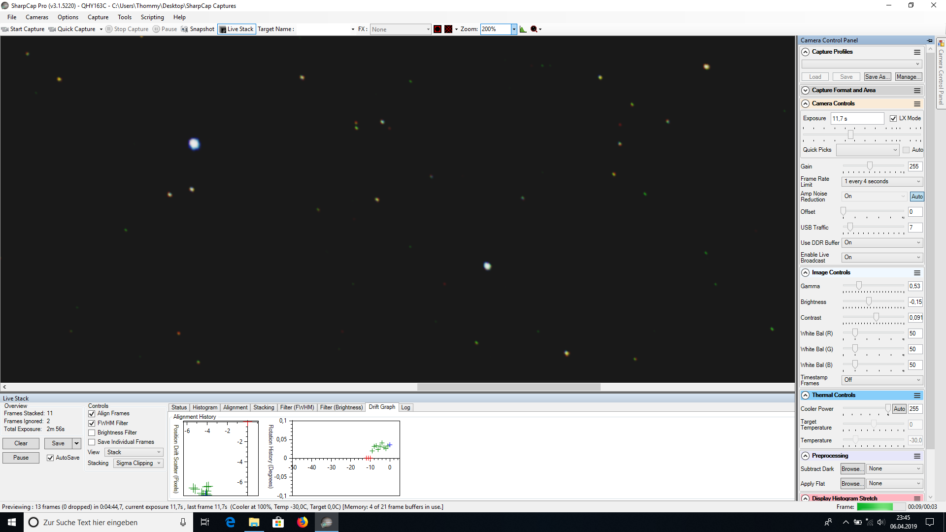Screen dimensions: 946x532
Task: Collapse the Thermal Controls section
Action: tap(806, 395)
